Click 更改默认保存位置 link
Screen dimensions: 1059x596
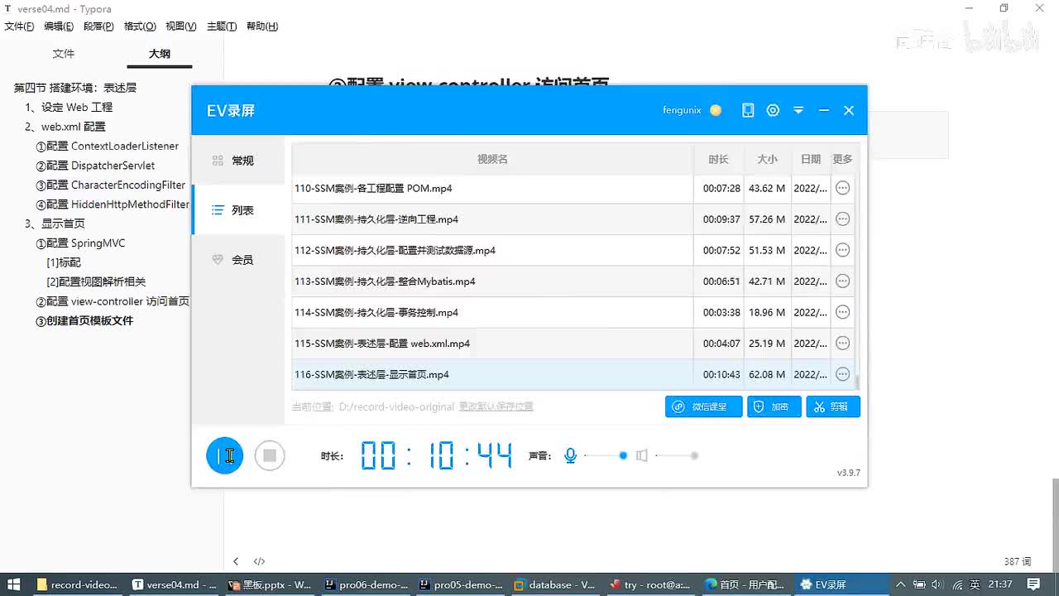pos(496,406)
